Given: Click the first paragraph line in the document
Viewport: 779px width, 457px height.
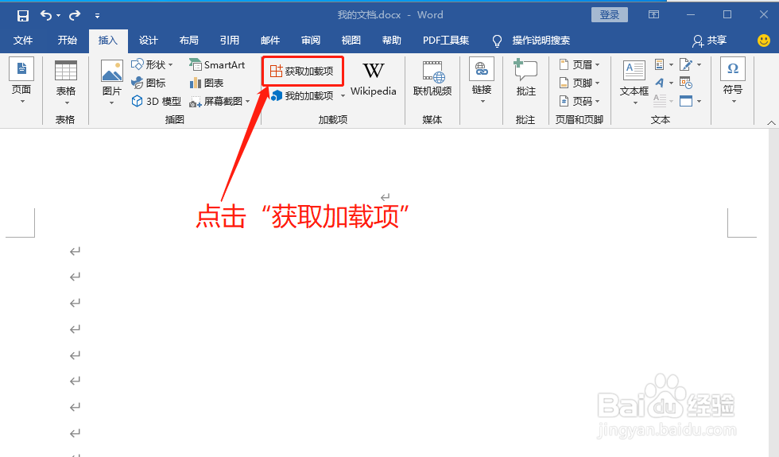Looking at the screenshot, I should coord(385,198).
